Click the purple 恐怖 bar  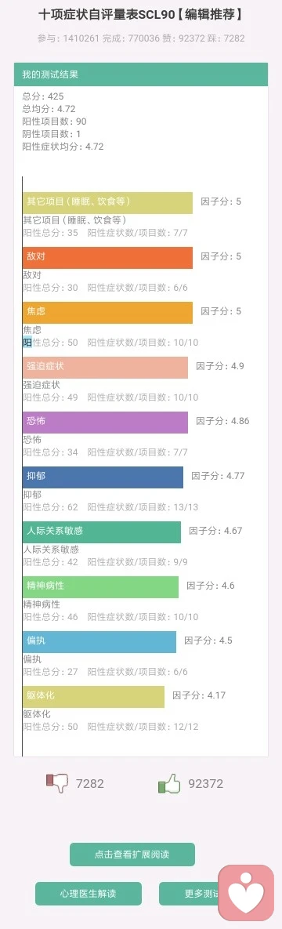106,423
